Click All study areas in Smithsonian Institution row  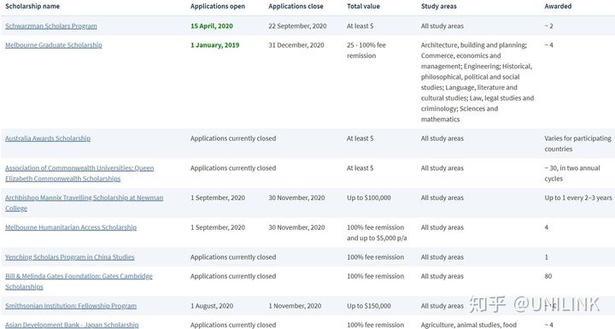click(442, 306)
